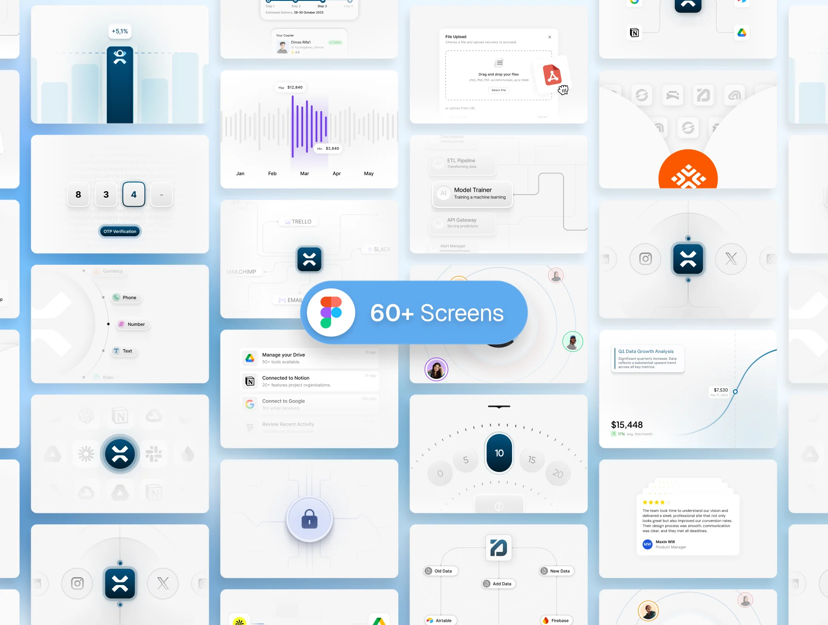Click the Max $12,840 tooltip
Screen dimensions: 828x625
pos(291,87)
